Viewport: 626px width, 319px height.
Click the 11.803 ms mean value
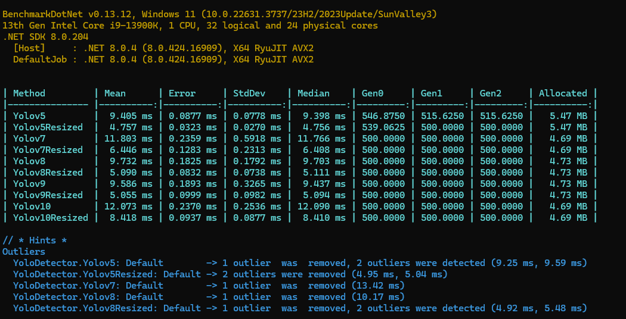(129, 138)
